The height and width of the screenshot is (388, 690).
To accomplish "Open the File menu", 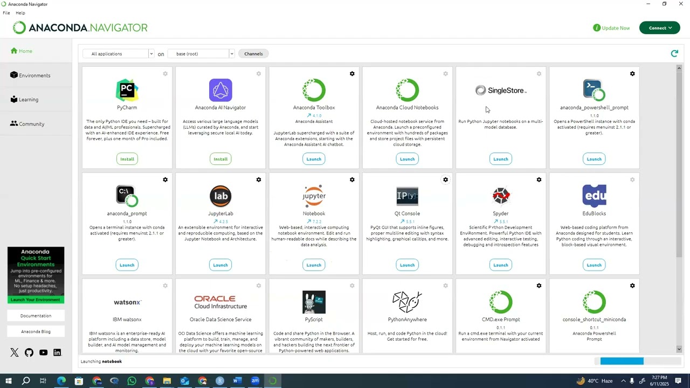I will 6,12.
